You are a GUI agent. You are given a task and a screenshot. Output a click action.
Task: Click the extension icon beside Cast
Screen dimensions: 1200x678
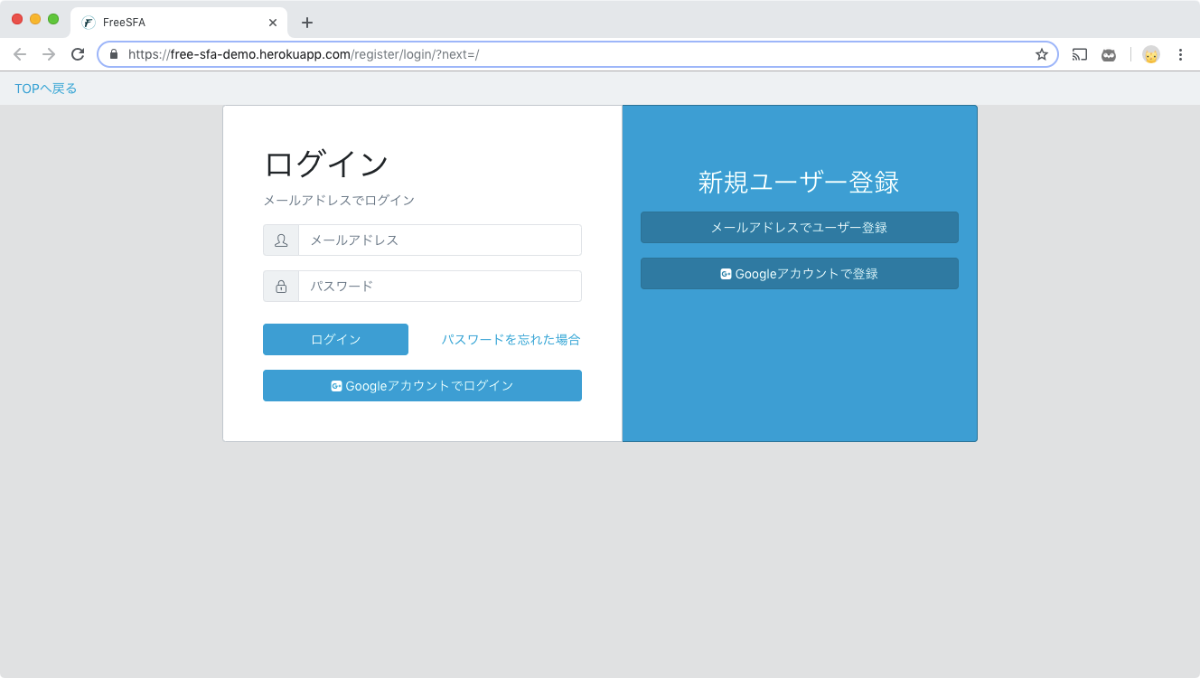coord(1109,54)
